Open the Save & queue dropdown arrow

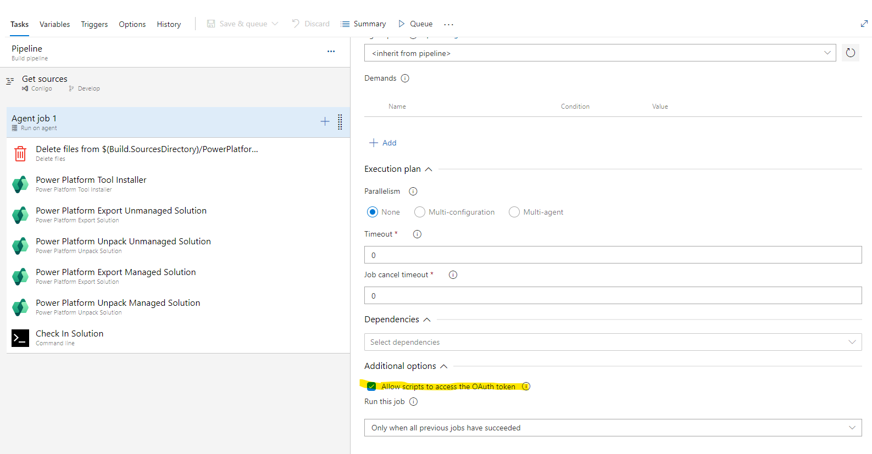(x=275, y=24)
